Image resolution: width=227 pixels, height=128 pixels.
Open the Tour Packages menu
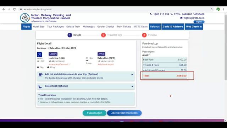[55, 27]
